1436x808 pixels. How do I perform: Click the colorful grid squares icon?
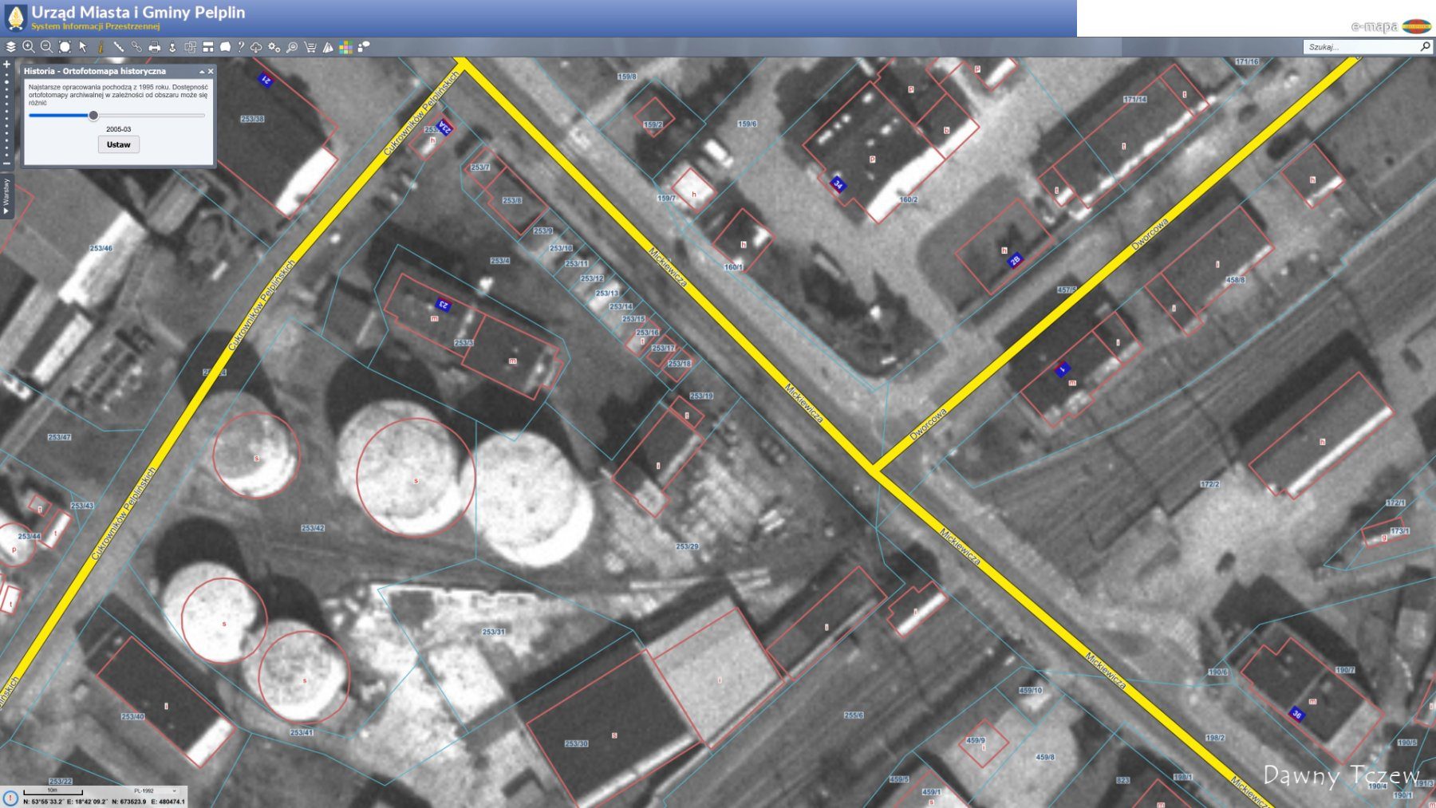pyautogui.click(x=345, y=47)
